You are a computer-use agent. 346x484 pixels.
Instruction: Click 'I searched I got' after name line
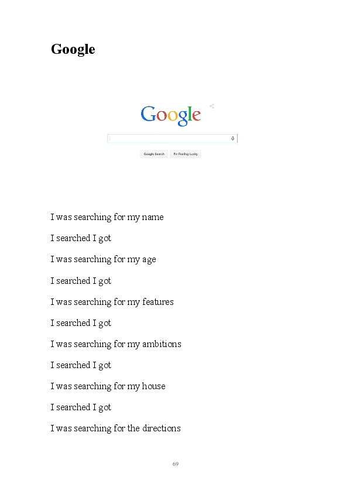pos(81,238)
